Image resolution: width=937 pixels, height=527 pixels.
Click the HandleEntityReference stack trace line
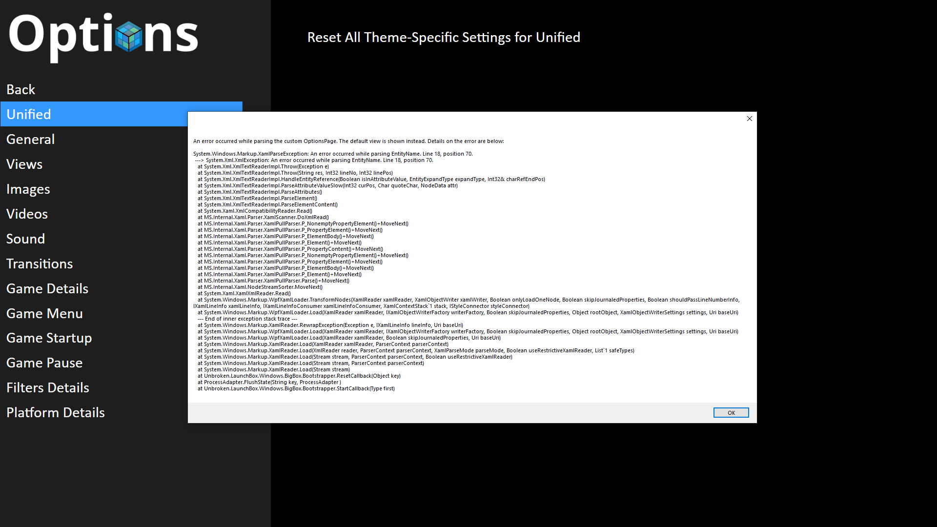point(371,179)
